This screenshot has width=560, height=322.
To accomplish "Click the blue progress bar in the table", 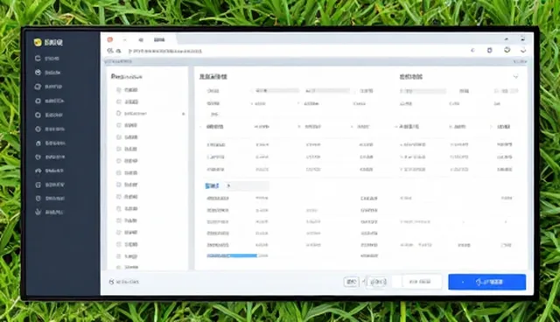I will (232, 255).
